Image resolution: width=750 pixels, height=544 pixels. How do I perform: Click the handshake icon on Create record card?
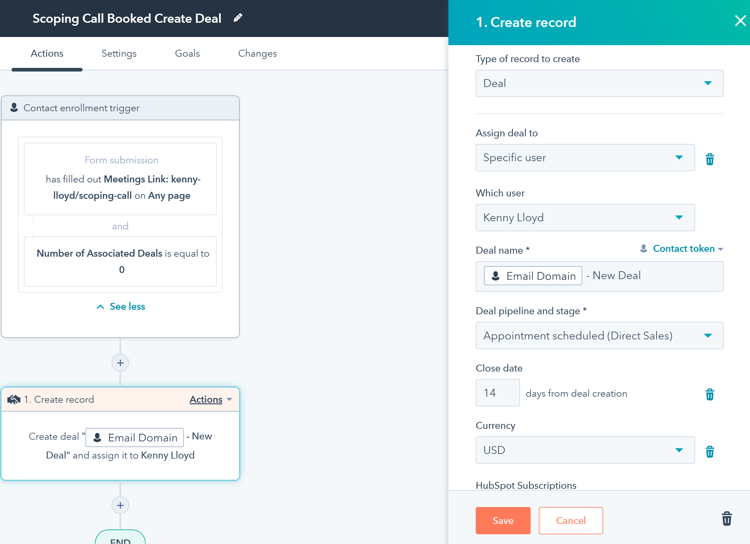click(x=14, y=399)
